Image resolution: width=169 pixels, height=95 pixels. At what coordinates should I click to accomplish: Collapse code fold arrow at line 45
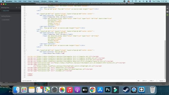click(26, 14)
